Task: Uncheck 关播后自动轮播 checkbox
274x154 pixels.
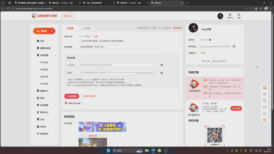Action: pyautogui.click(x=66, y=103)
